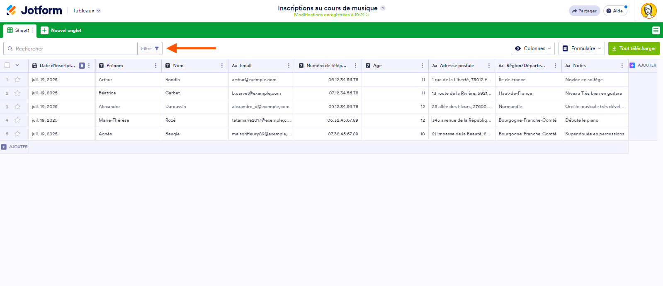Screen dimensions: 663x286
Task: Open the Tableaux dropdown
Action: pos(87,11)
